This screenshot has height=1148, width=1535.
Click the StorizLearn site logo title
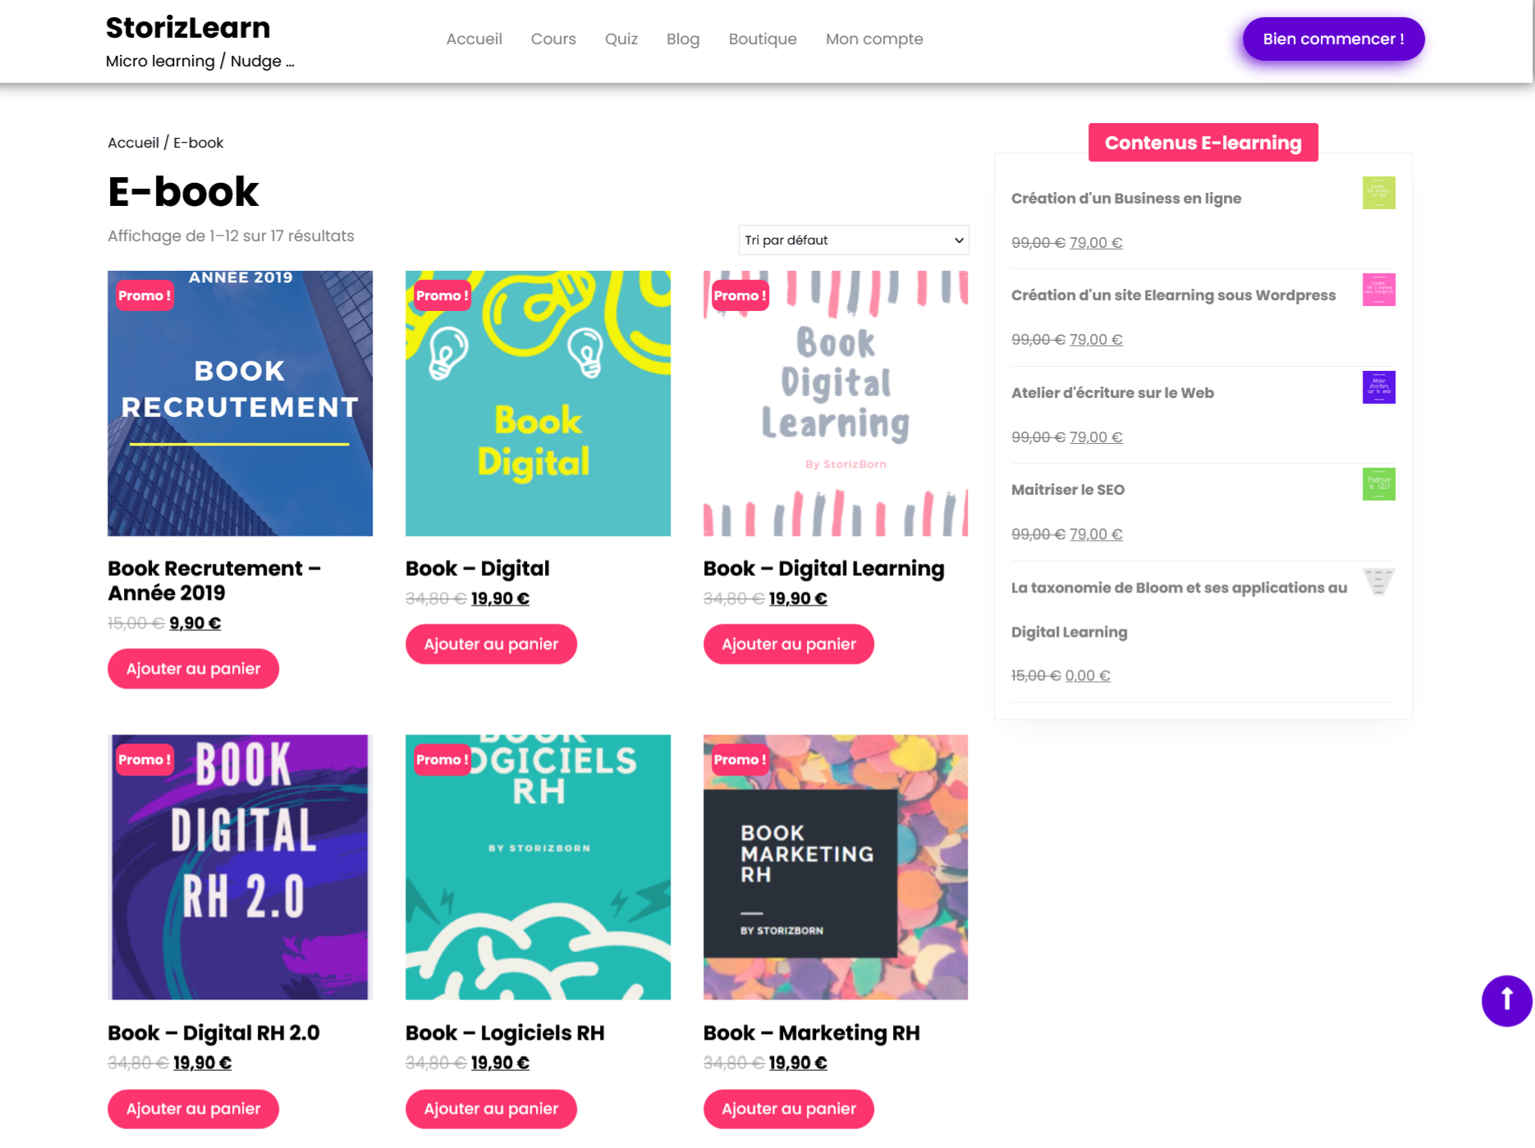(x=188, y=28)
